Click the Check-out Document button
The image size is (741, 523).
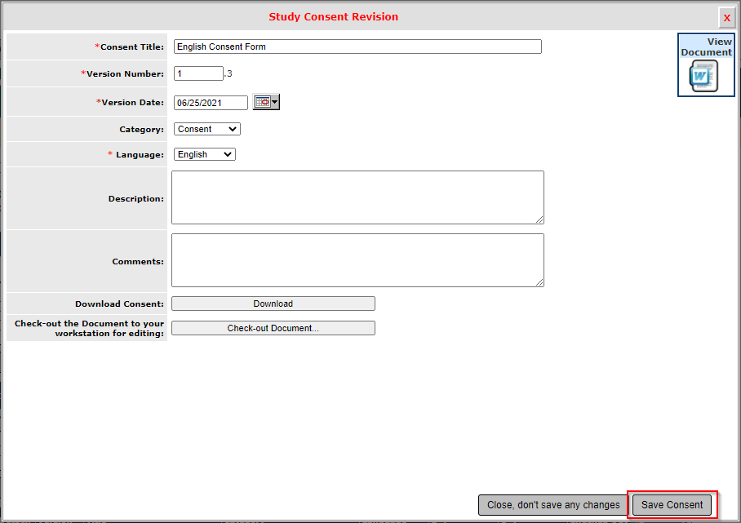tap(273, 328)
